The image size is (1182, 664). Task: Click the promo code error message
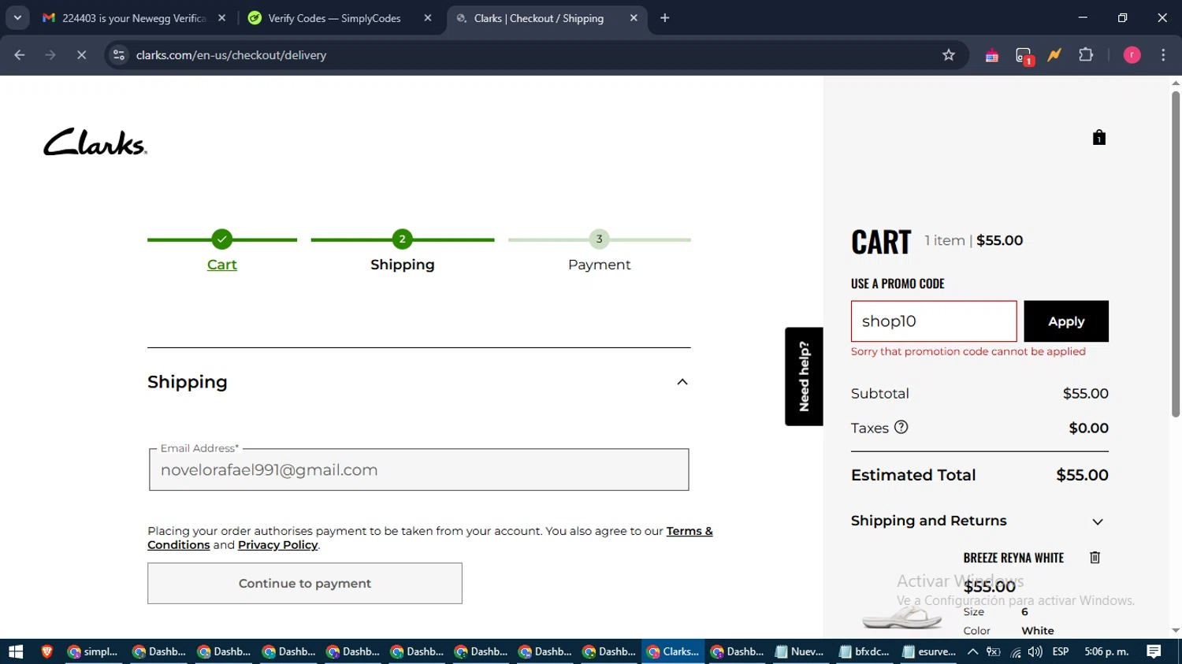click(x=968, y=351)
